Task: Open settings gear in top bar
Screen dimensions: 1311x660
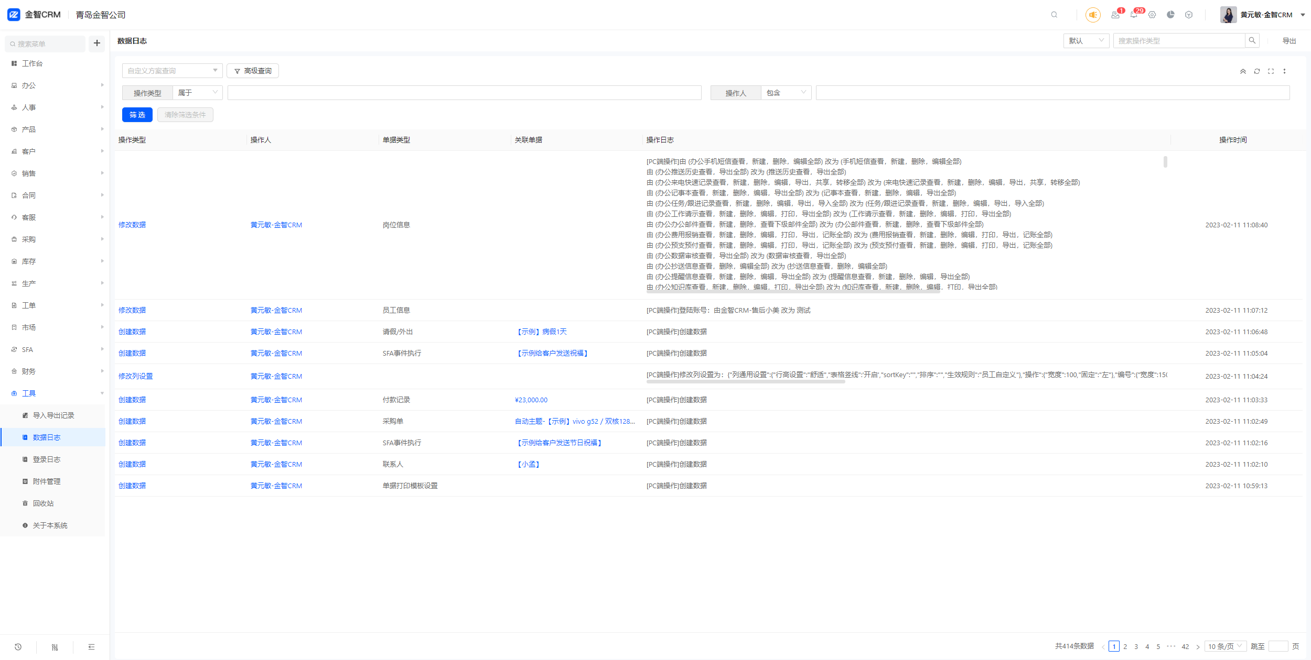Action: tap(1152, 15)
